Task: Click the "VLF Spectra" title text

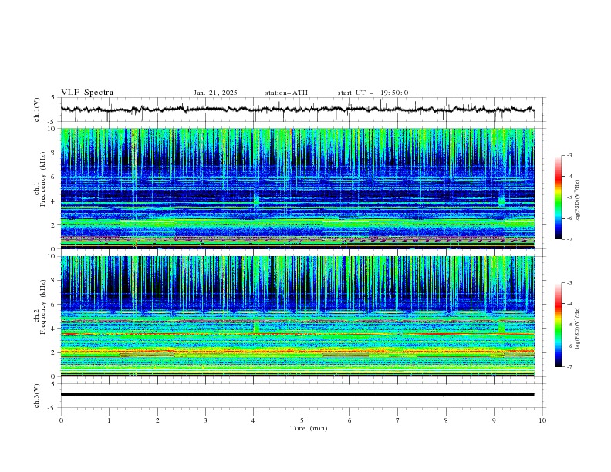Action: [87, 93]
